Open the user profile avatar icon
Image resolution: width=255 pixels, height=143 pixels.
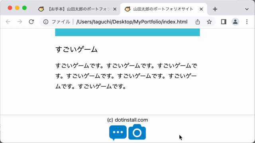tap(235, 22)
